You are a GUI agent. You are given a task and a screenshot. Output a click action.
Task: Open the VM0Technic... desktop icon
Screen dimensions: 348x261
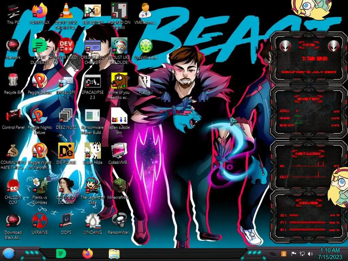coord(145,14)
